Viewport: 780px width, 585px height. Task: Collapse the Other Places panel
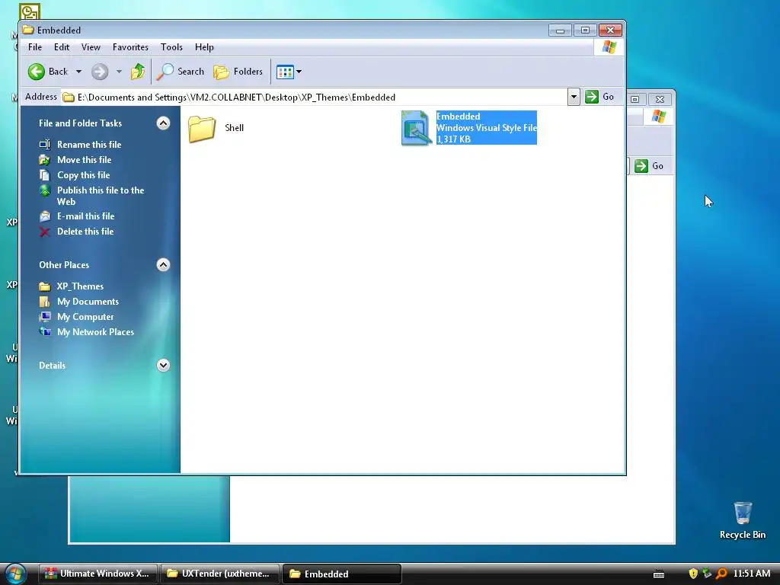point(163,264)
